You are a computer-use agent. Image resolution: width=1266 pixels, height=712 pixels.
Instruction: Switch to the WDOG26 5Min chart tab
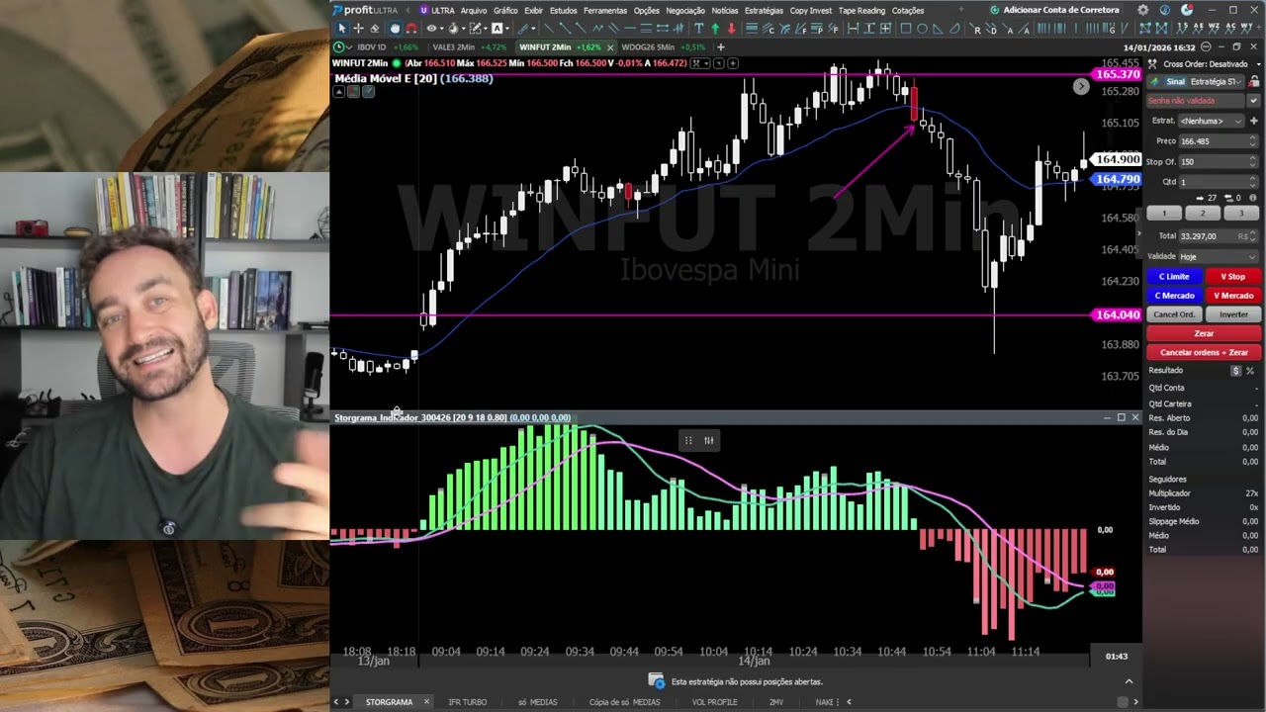click(x=664, y=47)
